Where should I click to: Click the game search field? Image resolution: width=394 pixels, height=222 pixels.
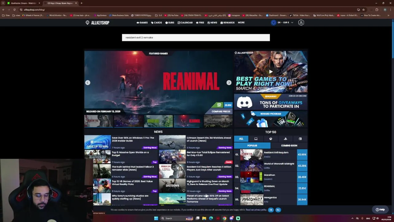click(196, 38)
